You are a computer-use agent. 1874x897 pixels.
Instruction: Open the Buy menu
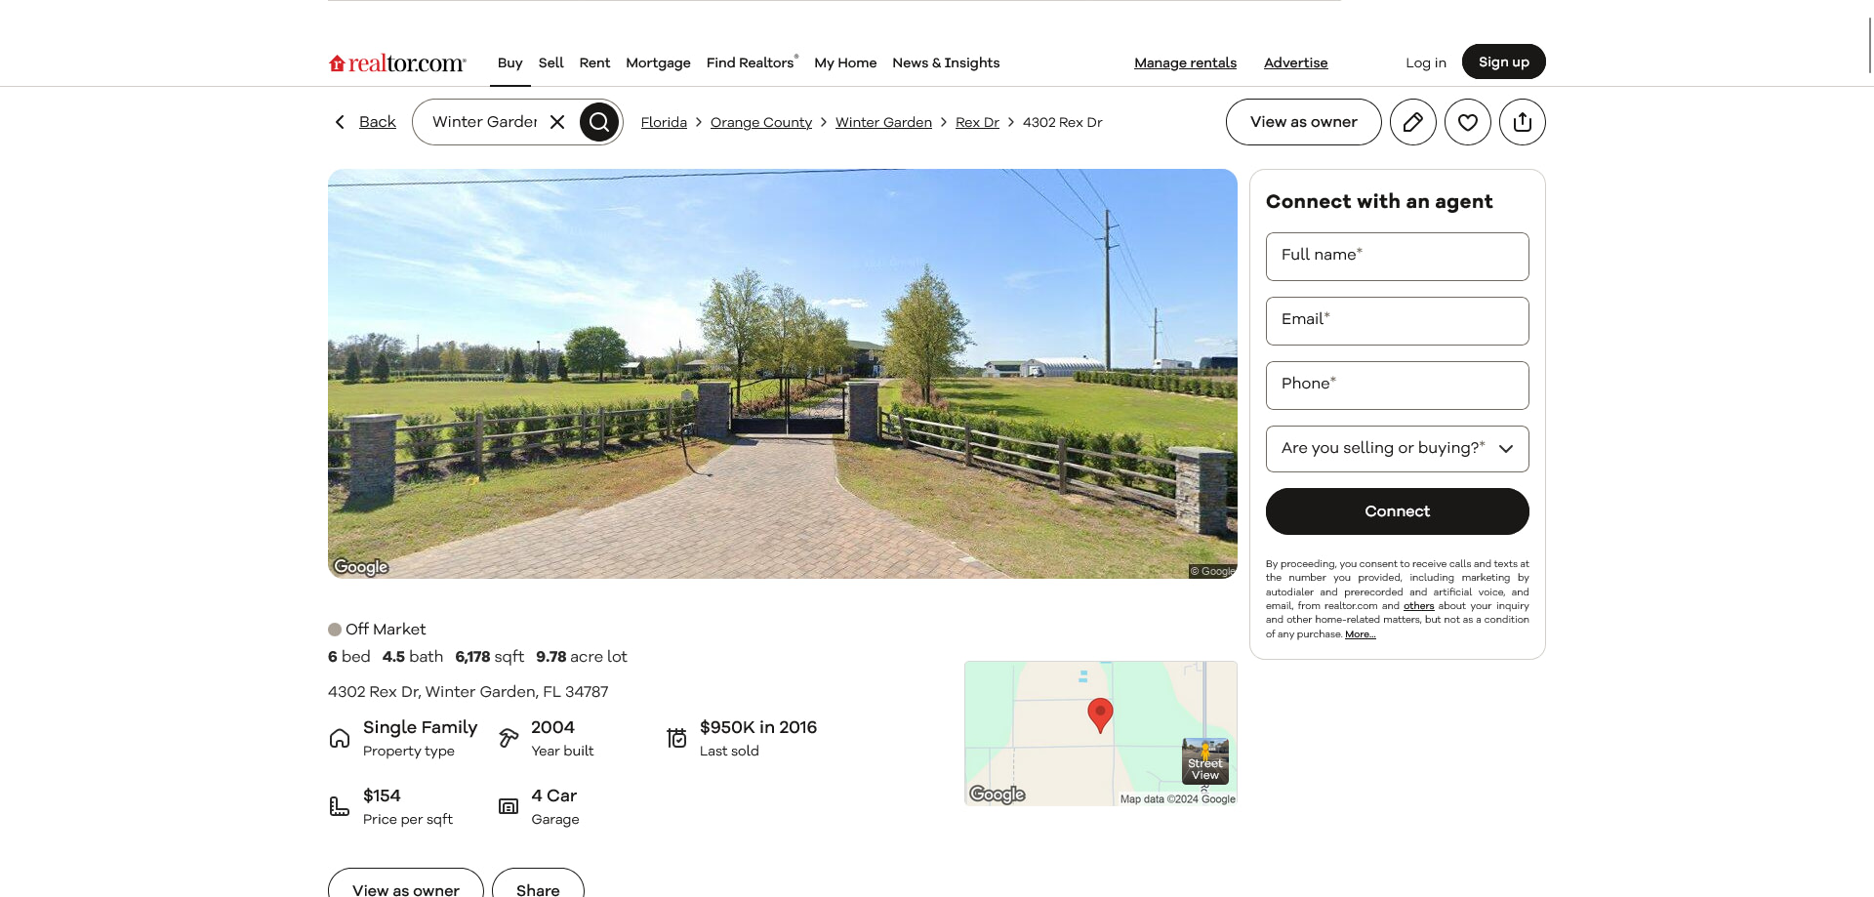pos(509,62)
